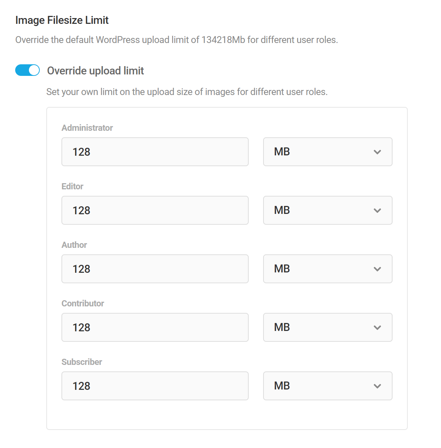The image size is (441, 448).
Task: Click the MB text inside Contributor's unit box
Action: tap(281, 327)
